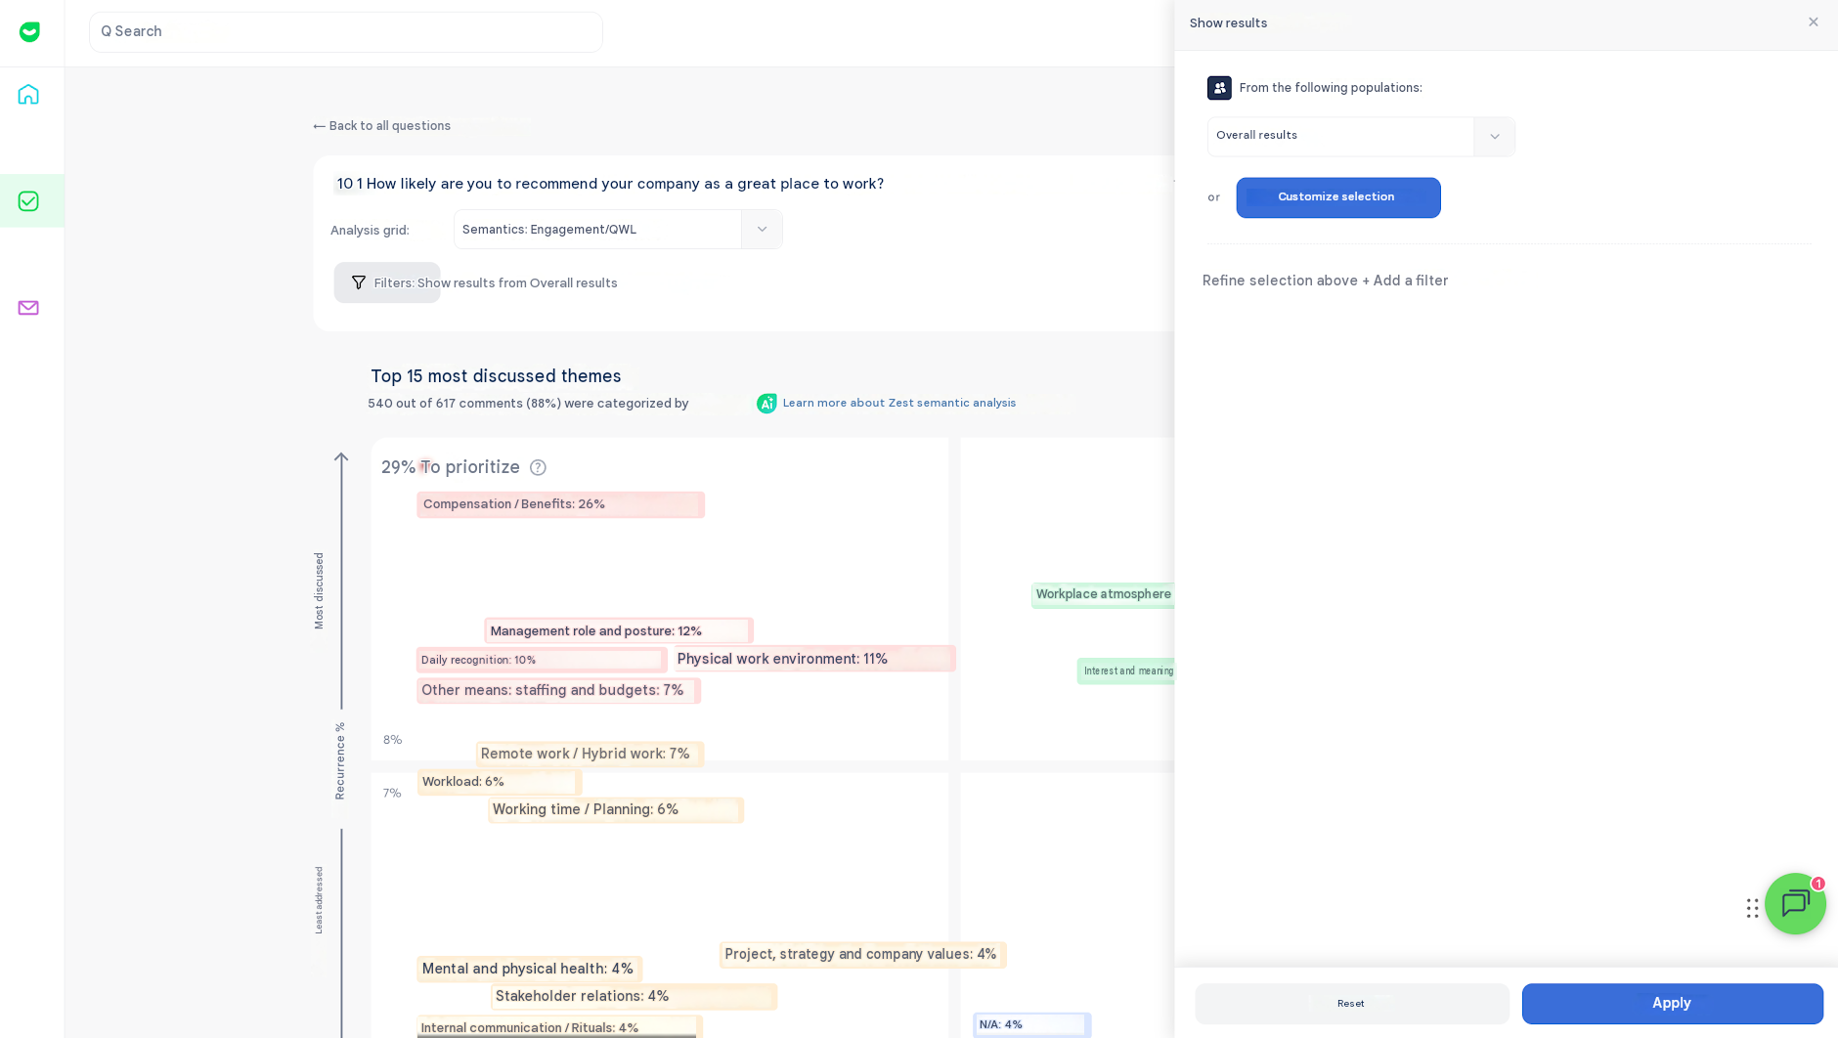Click the help icon beside To prioritize
This screenshot has width=1838, height=1038.
(538, 468)
